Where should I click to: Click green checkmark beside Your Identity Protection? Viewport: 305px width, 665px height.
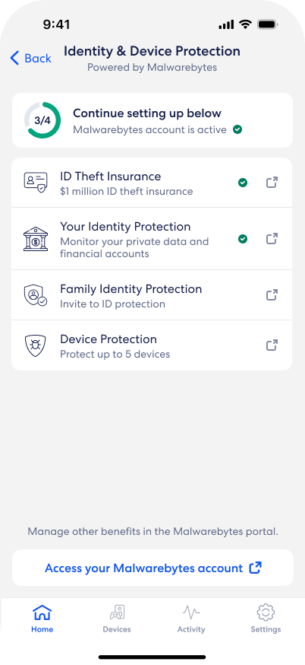pyautogui.click(x=242, y=239)
